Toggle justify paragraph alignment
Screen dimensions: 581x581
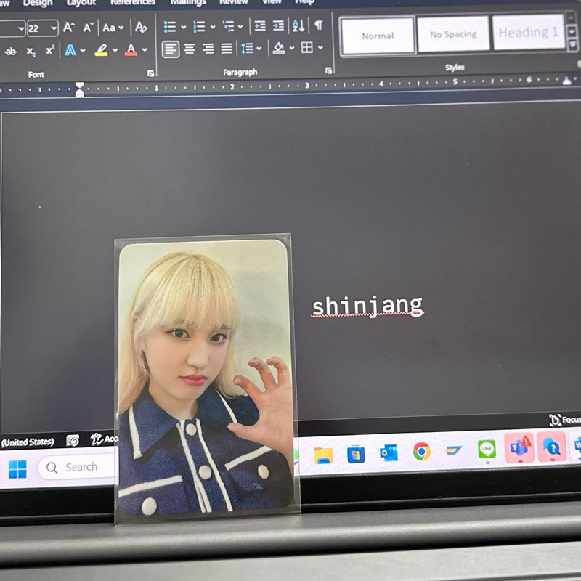pos(227,50)
